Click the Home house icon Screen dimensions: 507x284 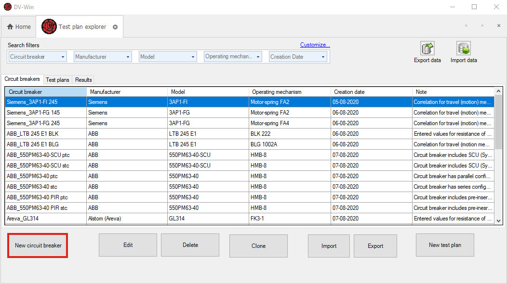[x=10, y=26]
